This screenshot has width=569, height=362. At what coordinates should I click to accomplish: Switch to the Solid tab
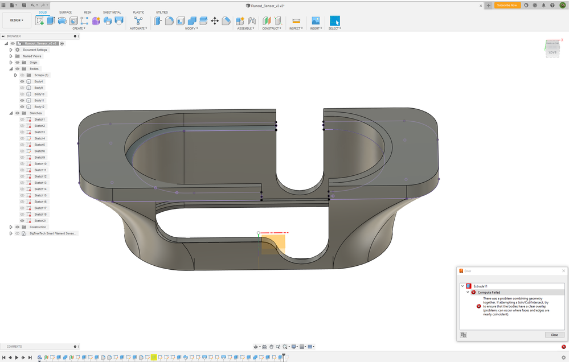point(43,13)
